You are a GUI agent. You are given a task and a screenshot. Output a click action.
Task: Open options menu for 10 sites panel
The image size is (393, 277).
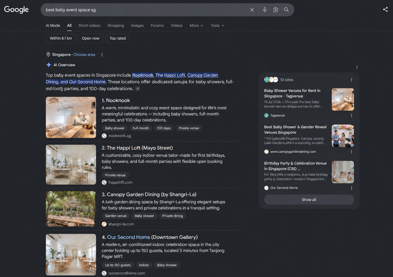tap(351, 80)
